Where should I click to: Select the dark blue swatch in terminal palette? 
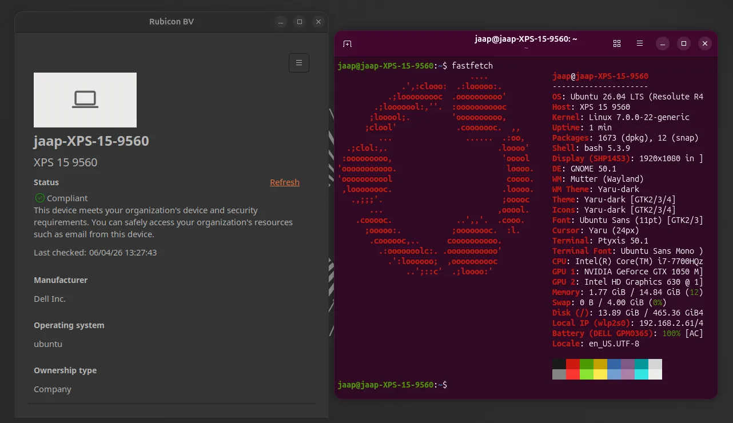pos(614,364)
